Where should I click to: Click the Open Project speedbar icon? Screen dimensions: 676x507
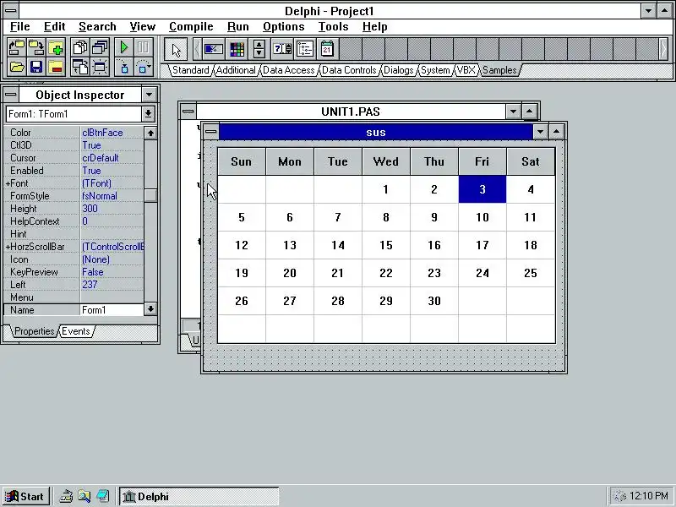point(16,48)
